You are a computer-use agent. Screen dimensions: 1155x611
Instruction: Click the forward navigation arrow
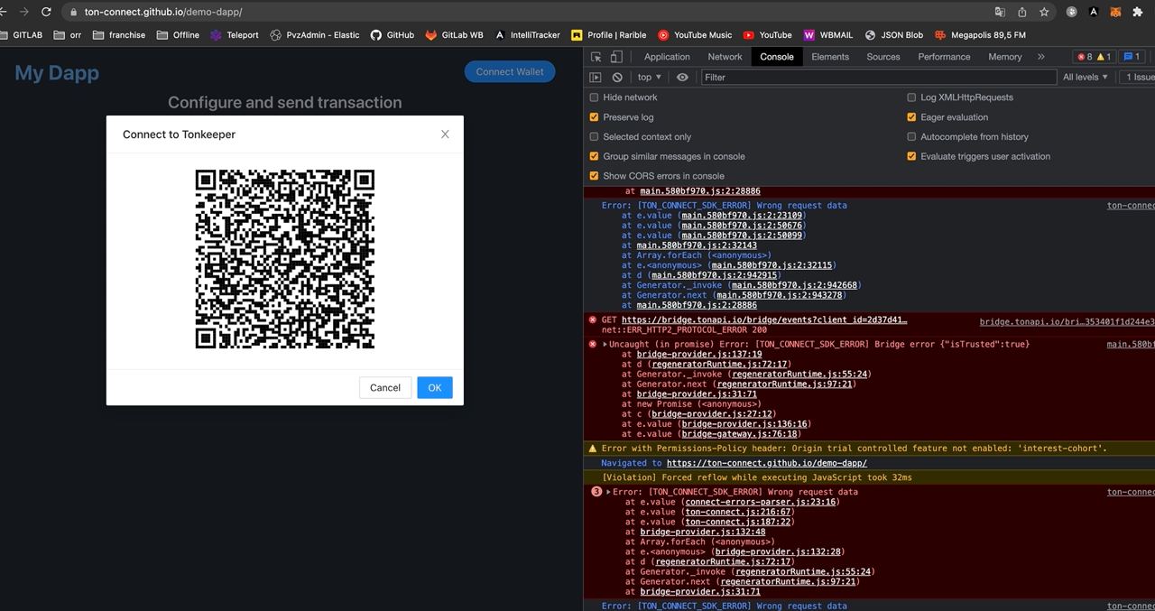coord(23,12)
